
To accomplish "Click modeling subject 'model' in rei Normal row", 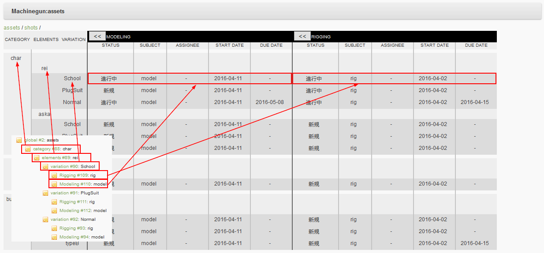I will pos(149,102).
